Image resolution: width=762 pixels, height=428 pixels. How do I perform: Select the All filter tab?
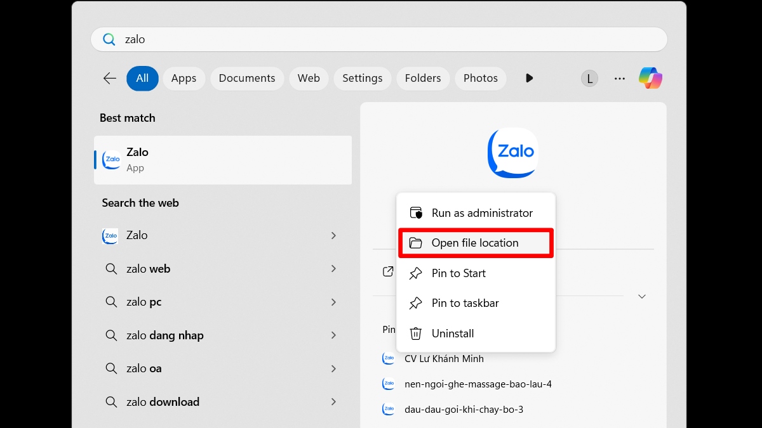click(x=142, y=78)
